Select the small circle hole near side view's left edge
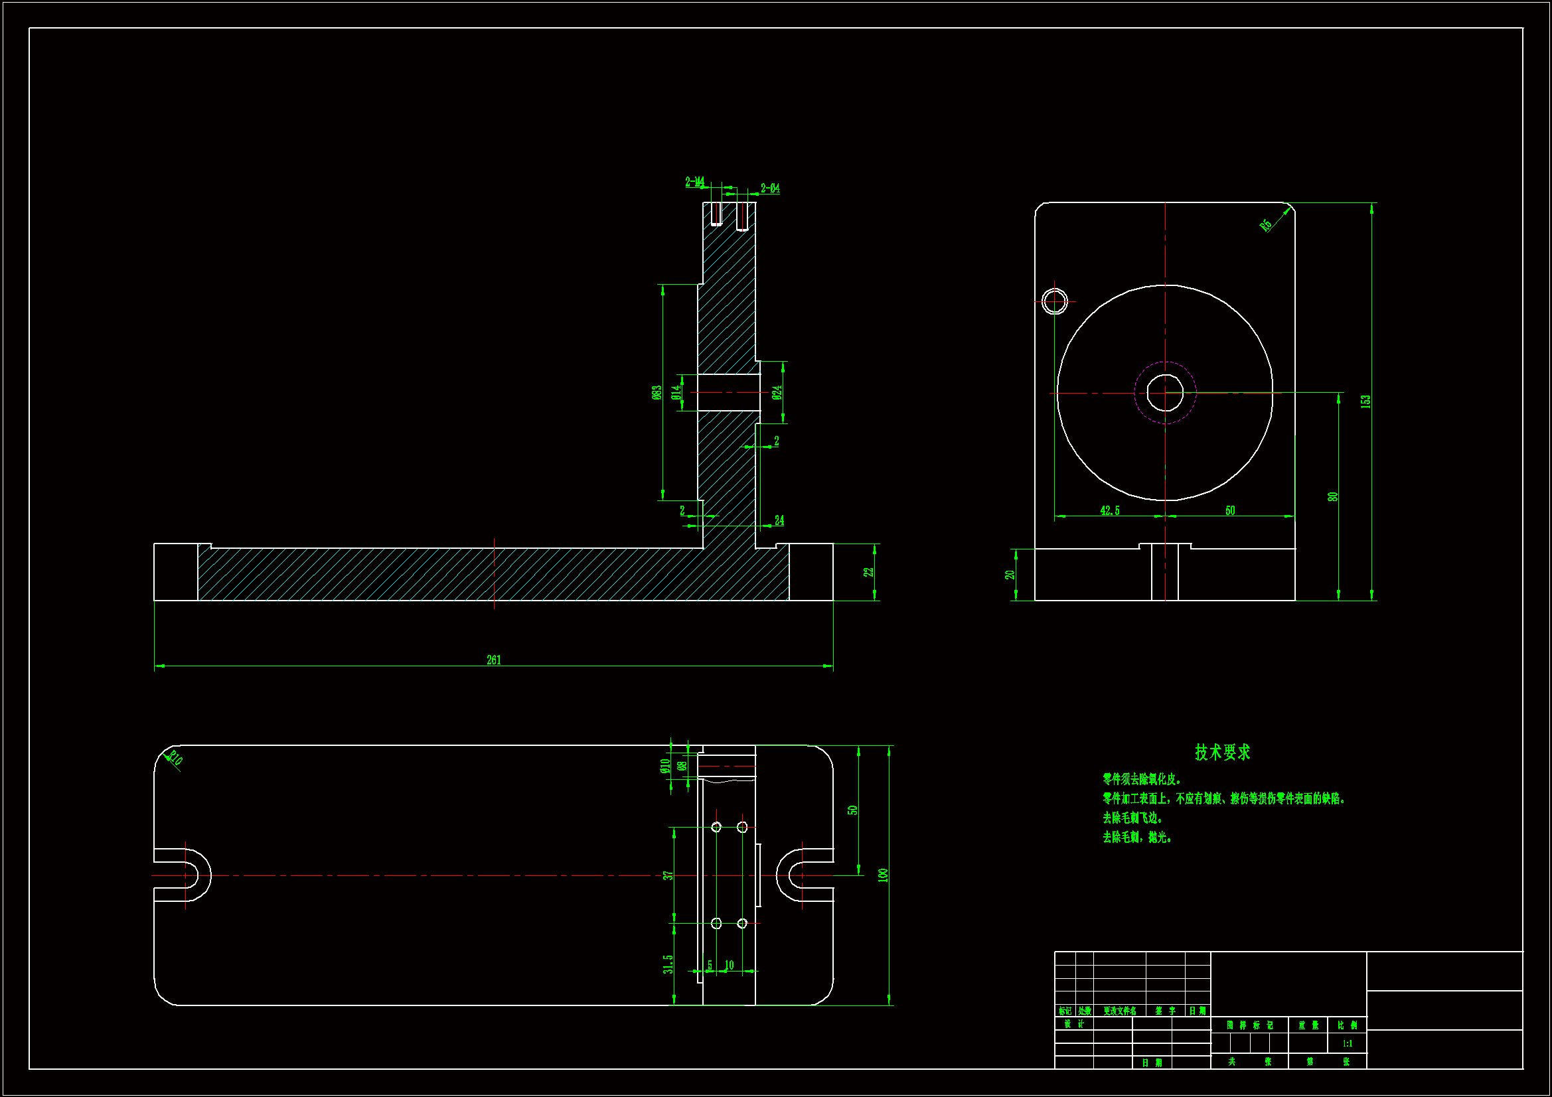The image size is (1552, 1097). pos(1055,301)
